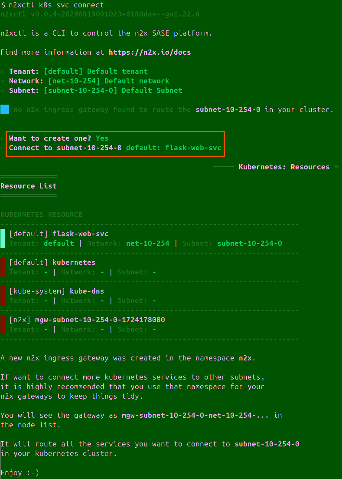This screenshot has height=479, width=342.
Task: Click the red status bar beside the mgw-subnet gateway
Action: coord(3,324)
